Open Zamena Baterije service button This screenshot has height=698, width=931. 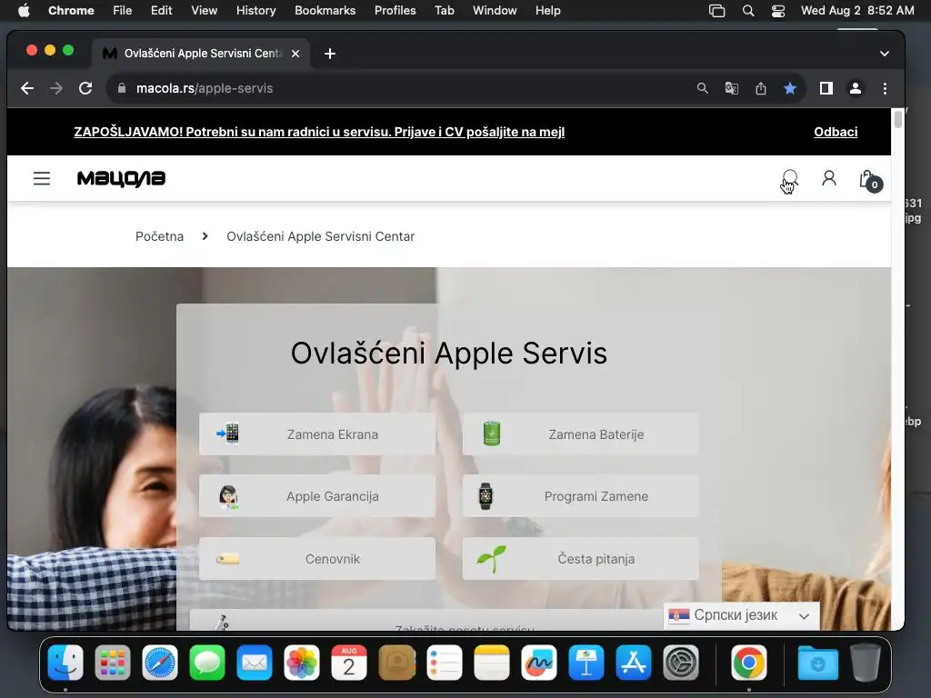[581, 434]
